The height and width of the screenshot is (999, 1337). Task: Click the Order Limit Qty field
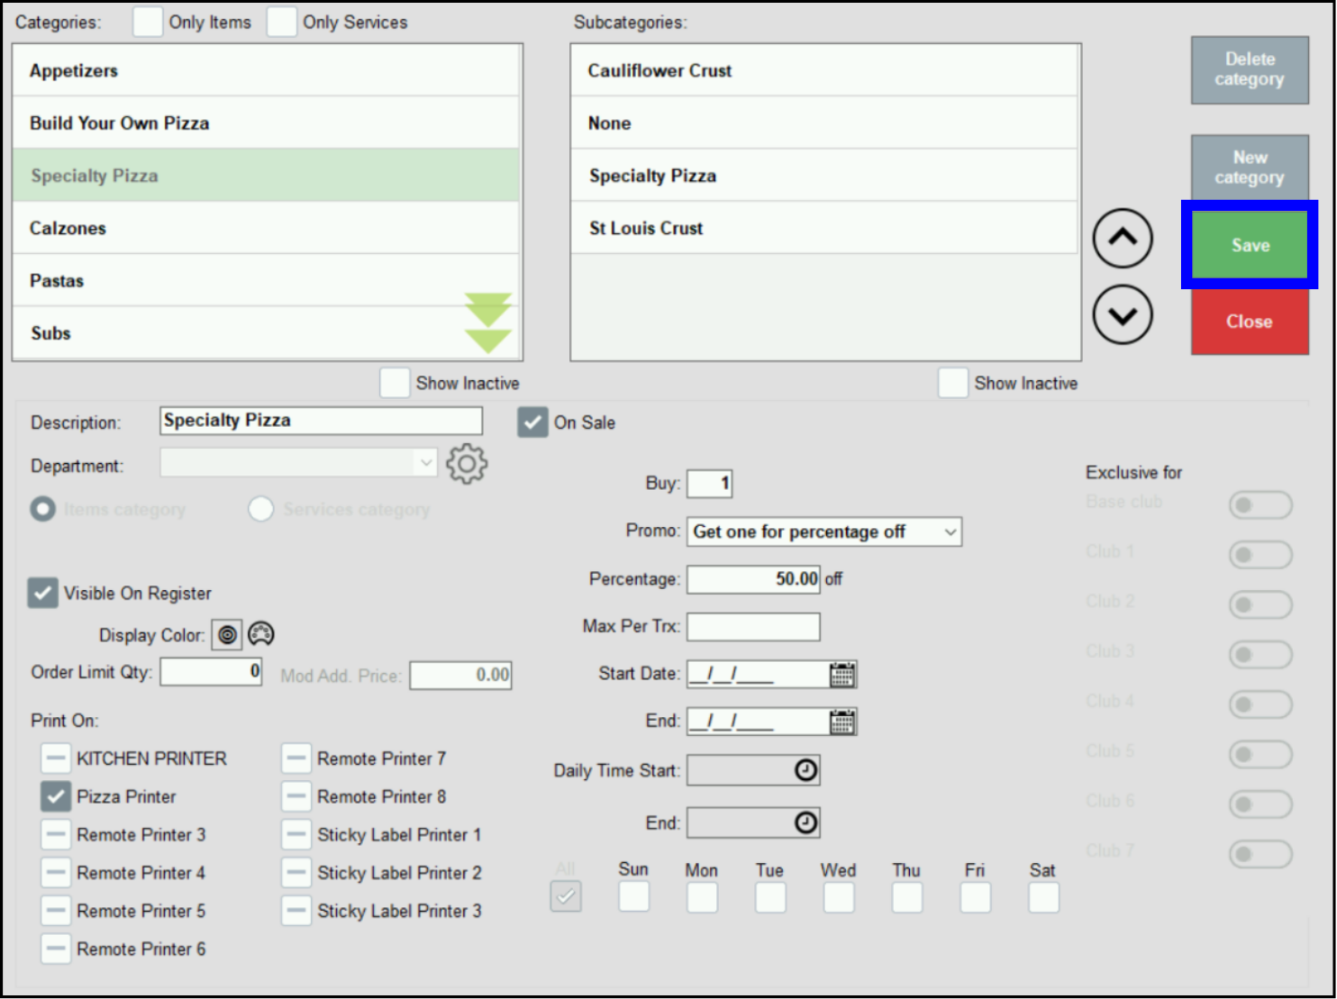(211, 672)
